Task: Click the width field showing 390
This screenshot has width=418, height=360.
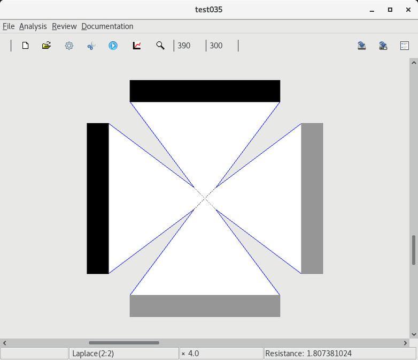Action: [x=188, y=46]
